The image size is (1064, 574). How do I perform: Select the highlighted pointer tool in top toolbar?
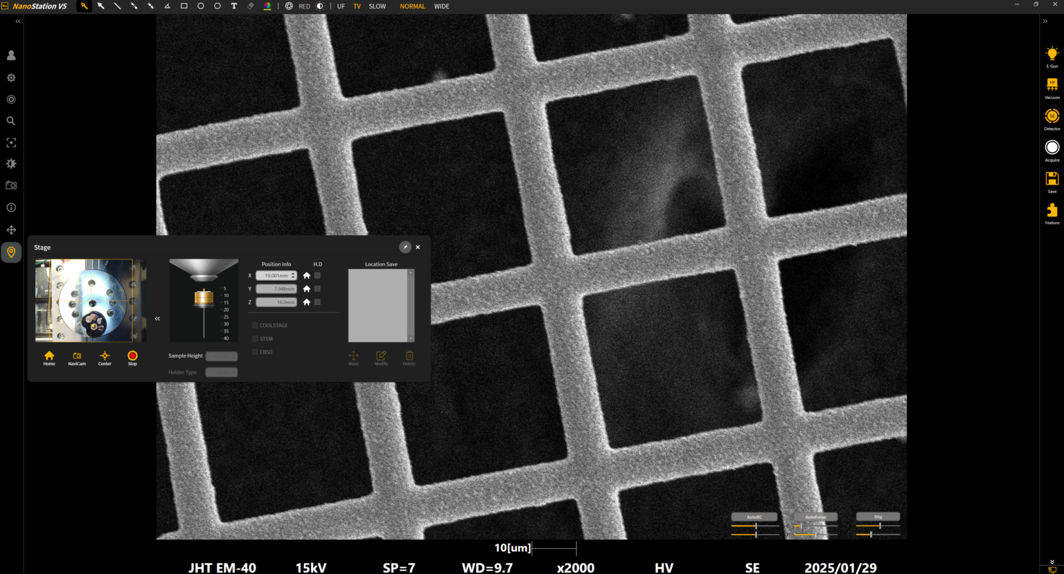(84, 6)
